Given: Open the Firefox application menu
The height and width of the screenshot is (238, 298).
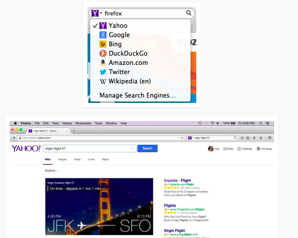Looking at the screenshot, I should (26, 123).
